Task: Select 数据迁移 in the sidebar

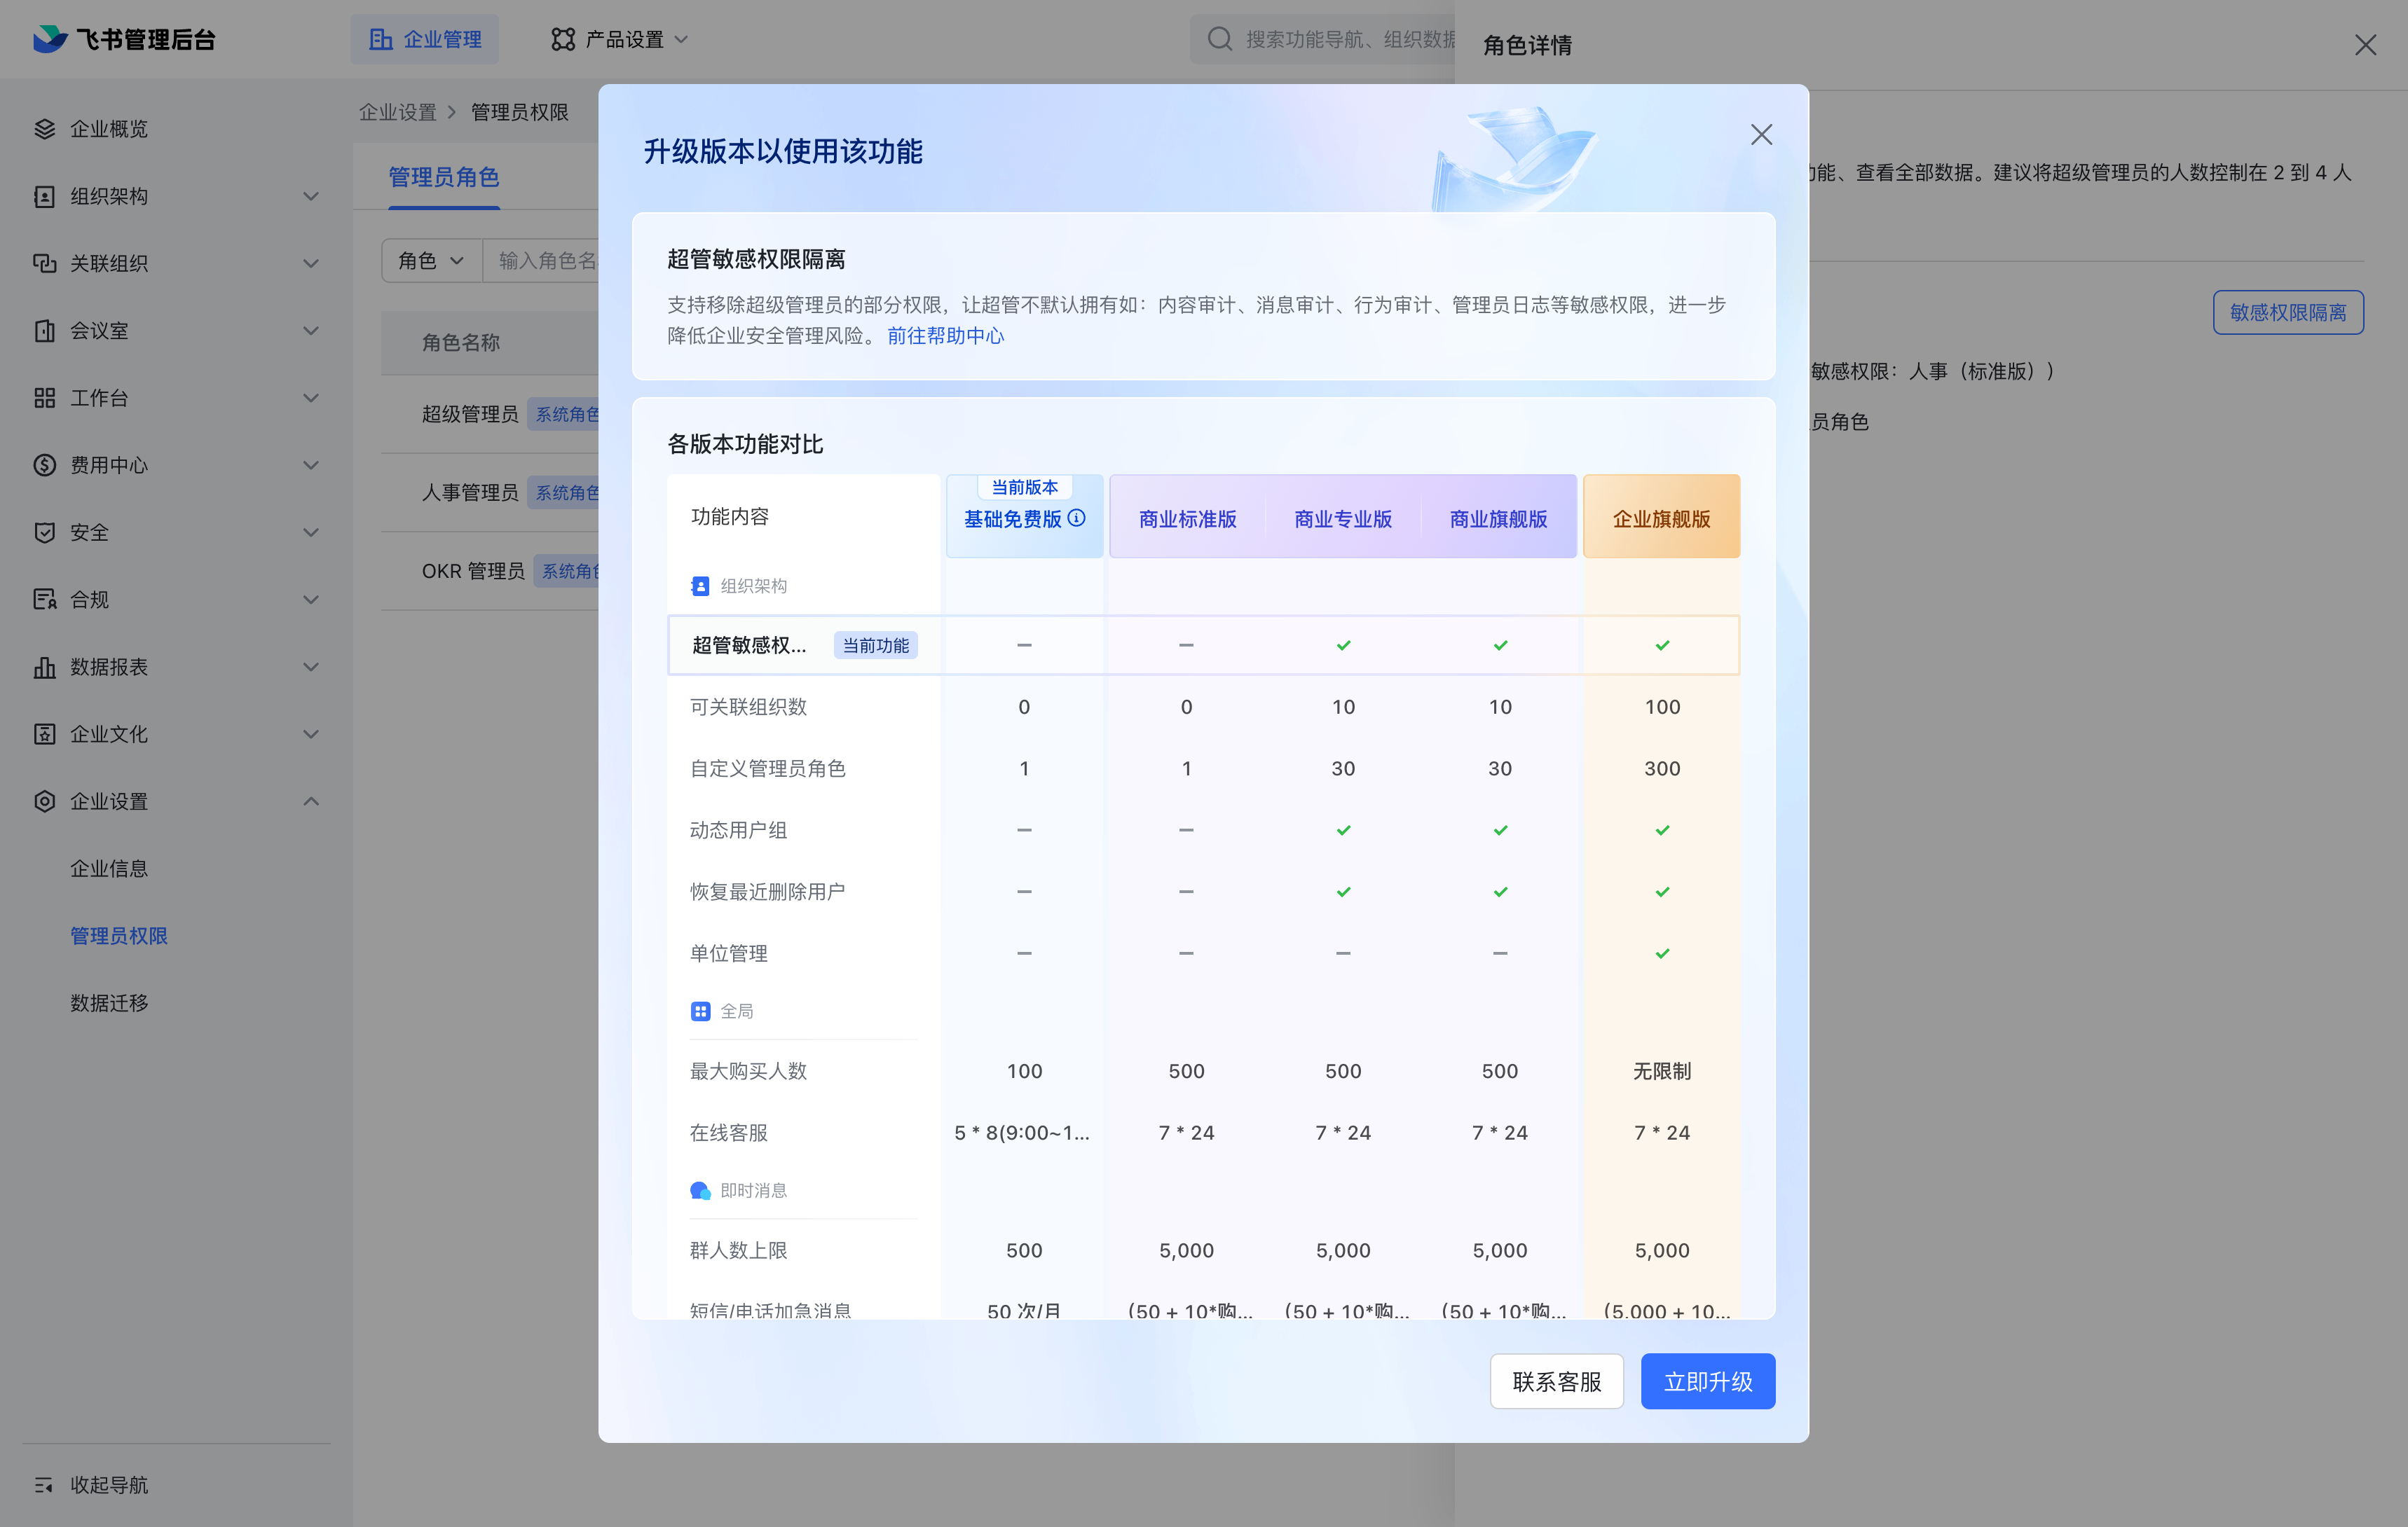Action: click(109, 1002)
